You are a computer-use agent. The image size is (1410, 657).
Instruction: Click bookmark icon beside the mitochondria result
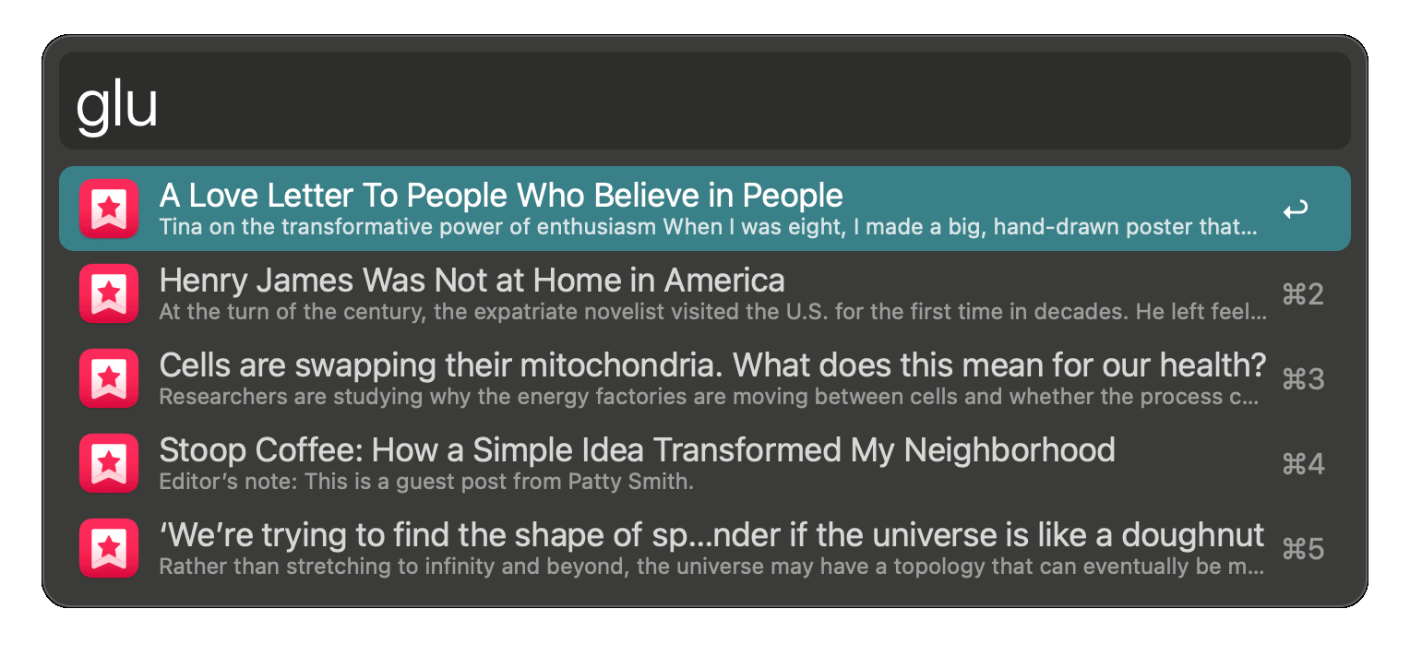click(109, 378)
